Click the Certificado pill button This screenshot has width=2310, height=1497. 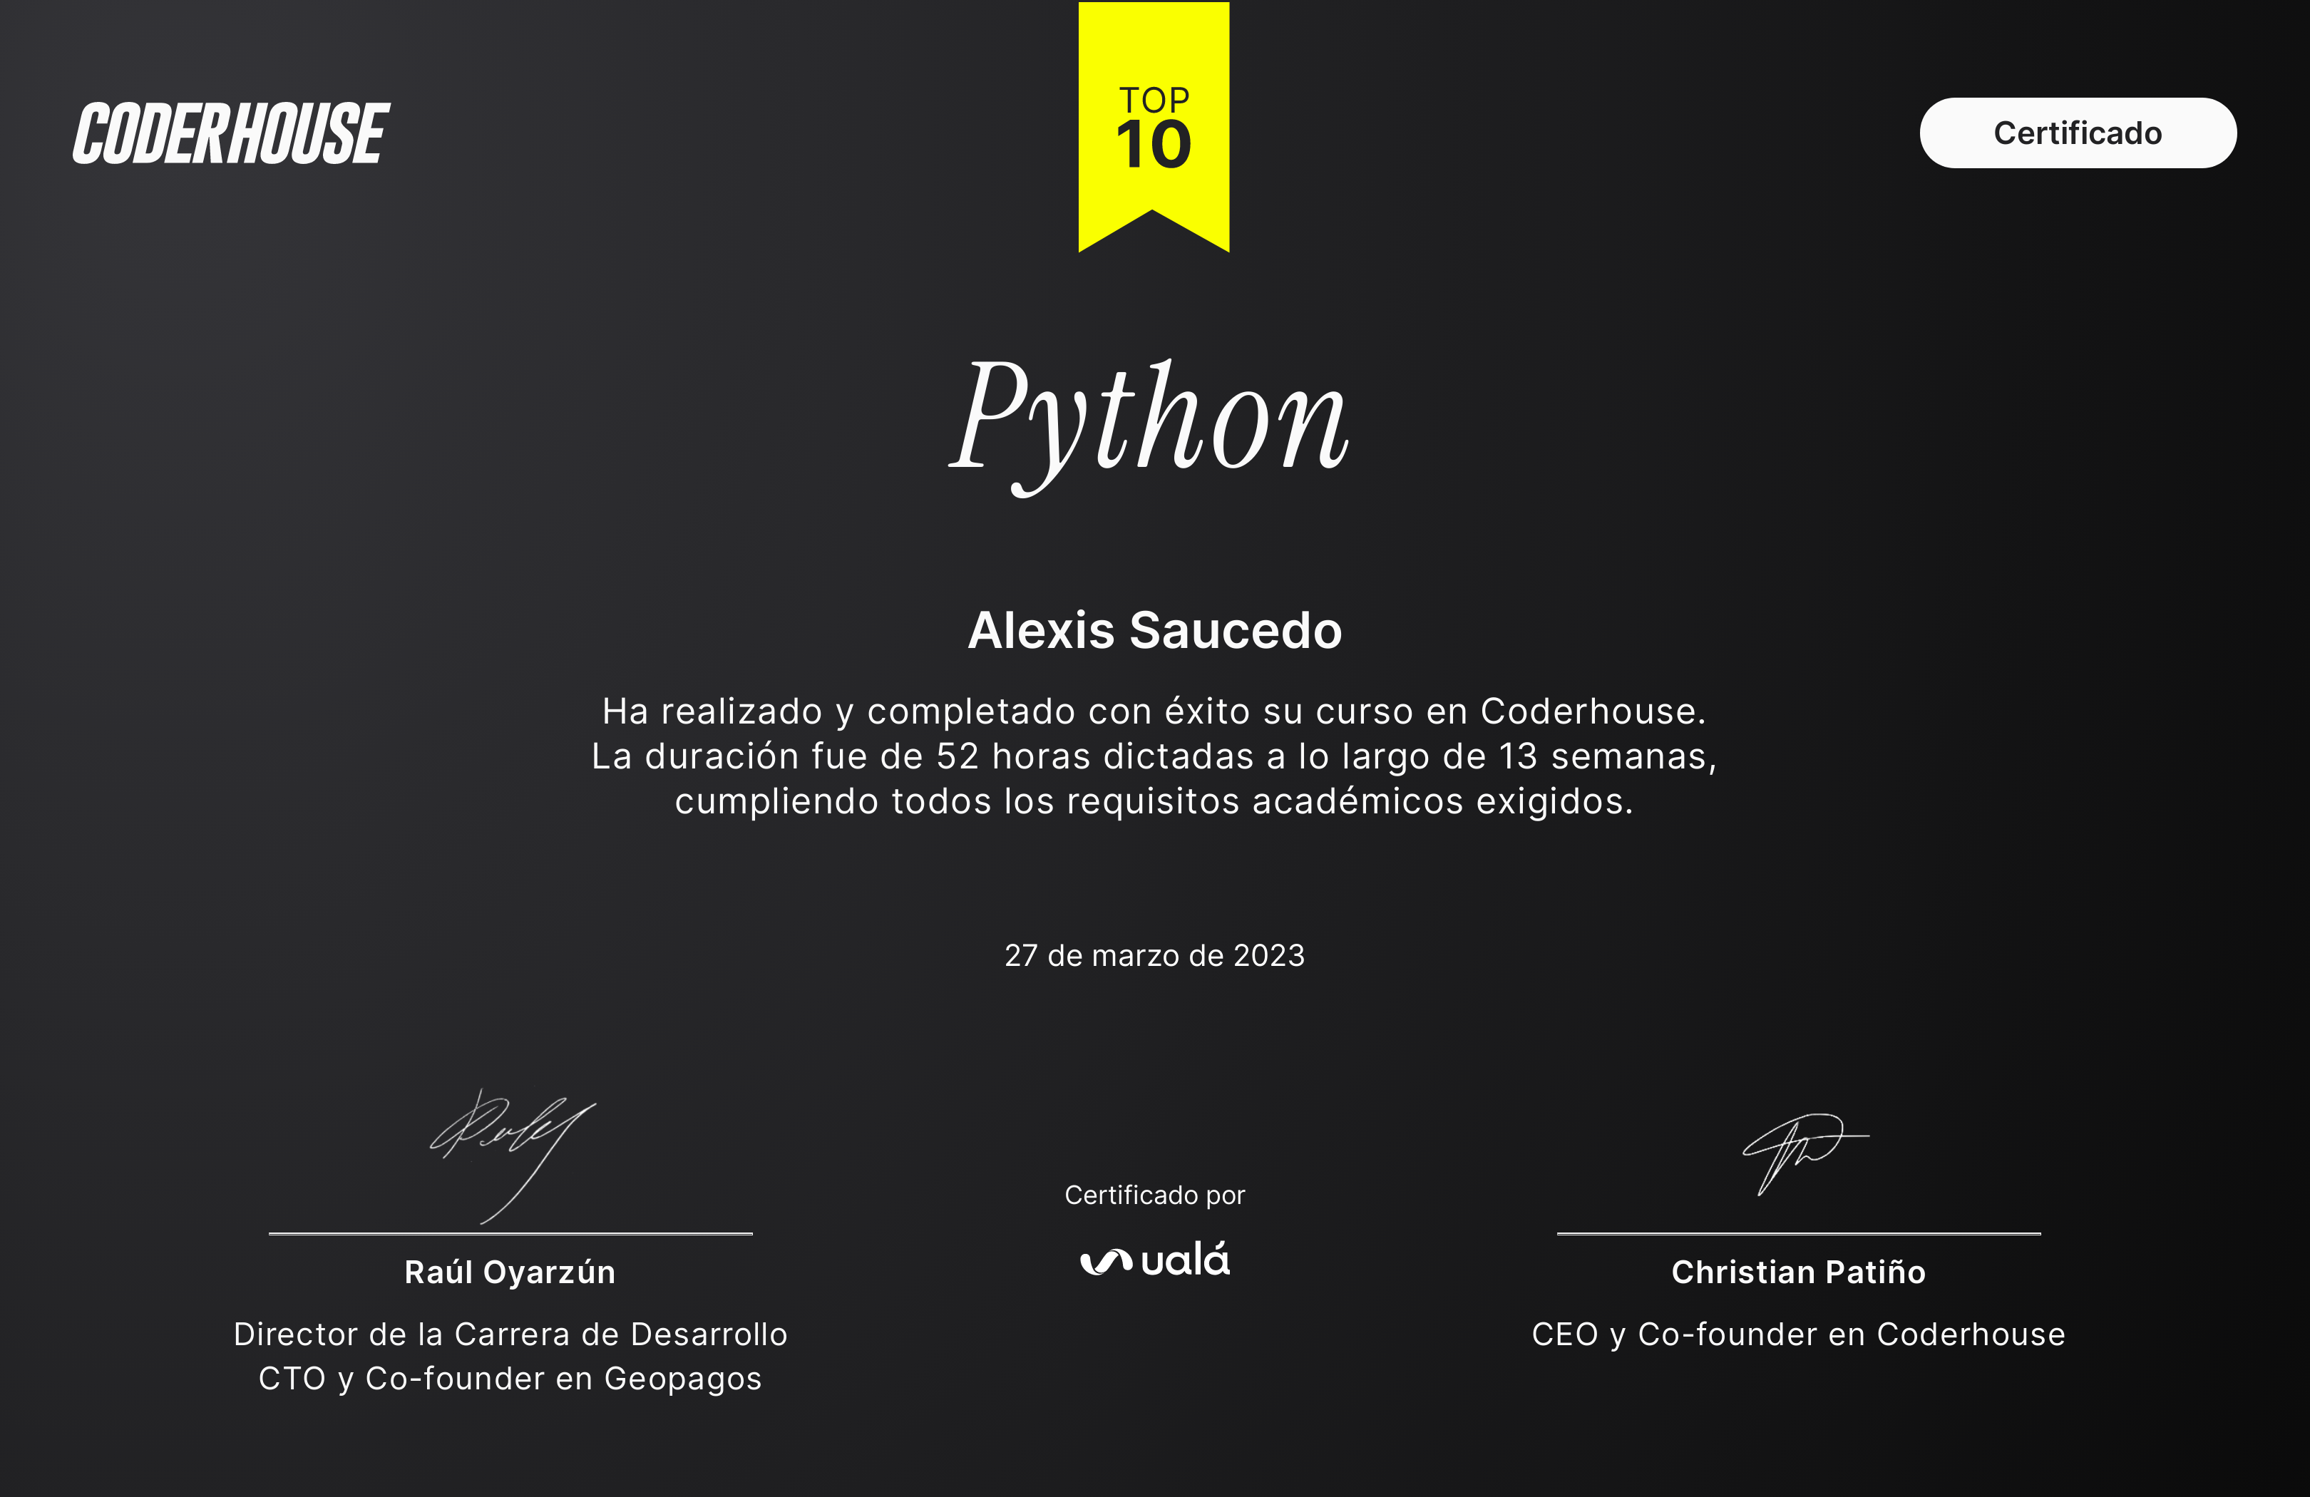(2078, 133)
